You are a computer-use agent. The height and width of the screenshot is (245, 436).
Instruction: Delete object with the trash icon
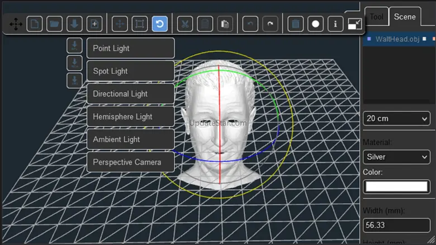click(296, 24)
